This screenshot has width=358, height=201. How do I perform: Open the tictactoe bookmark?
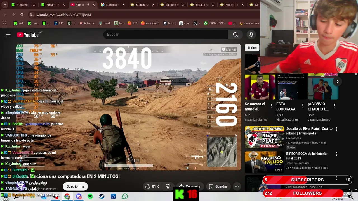[x=87, y=23]
